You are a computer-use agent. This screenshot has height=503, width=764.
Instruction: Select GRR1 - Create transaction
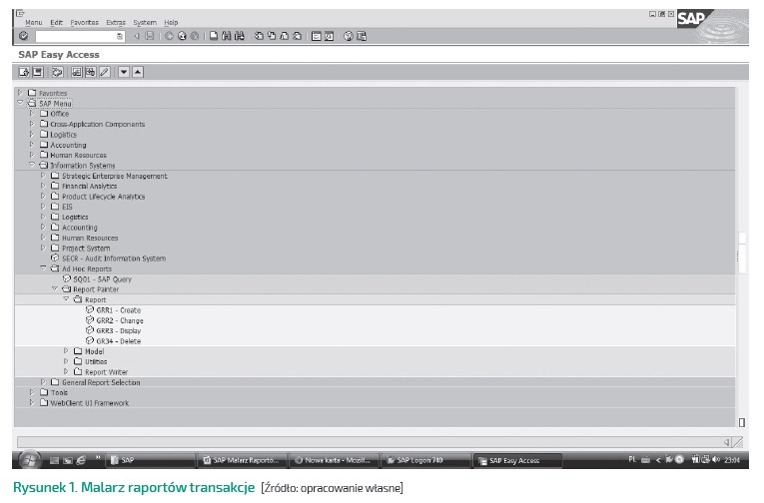pyautogui.click(x=119, y=310)
